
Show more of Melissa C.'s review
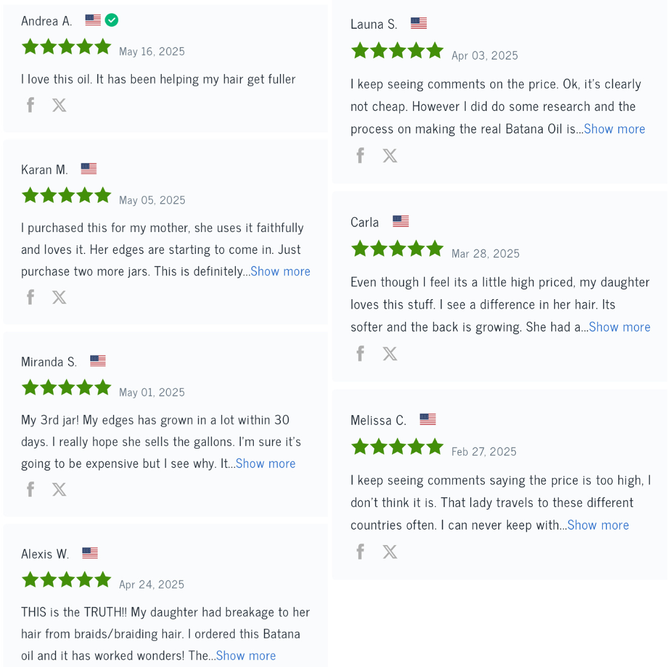click(598, 525)
